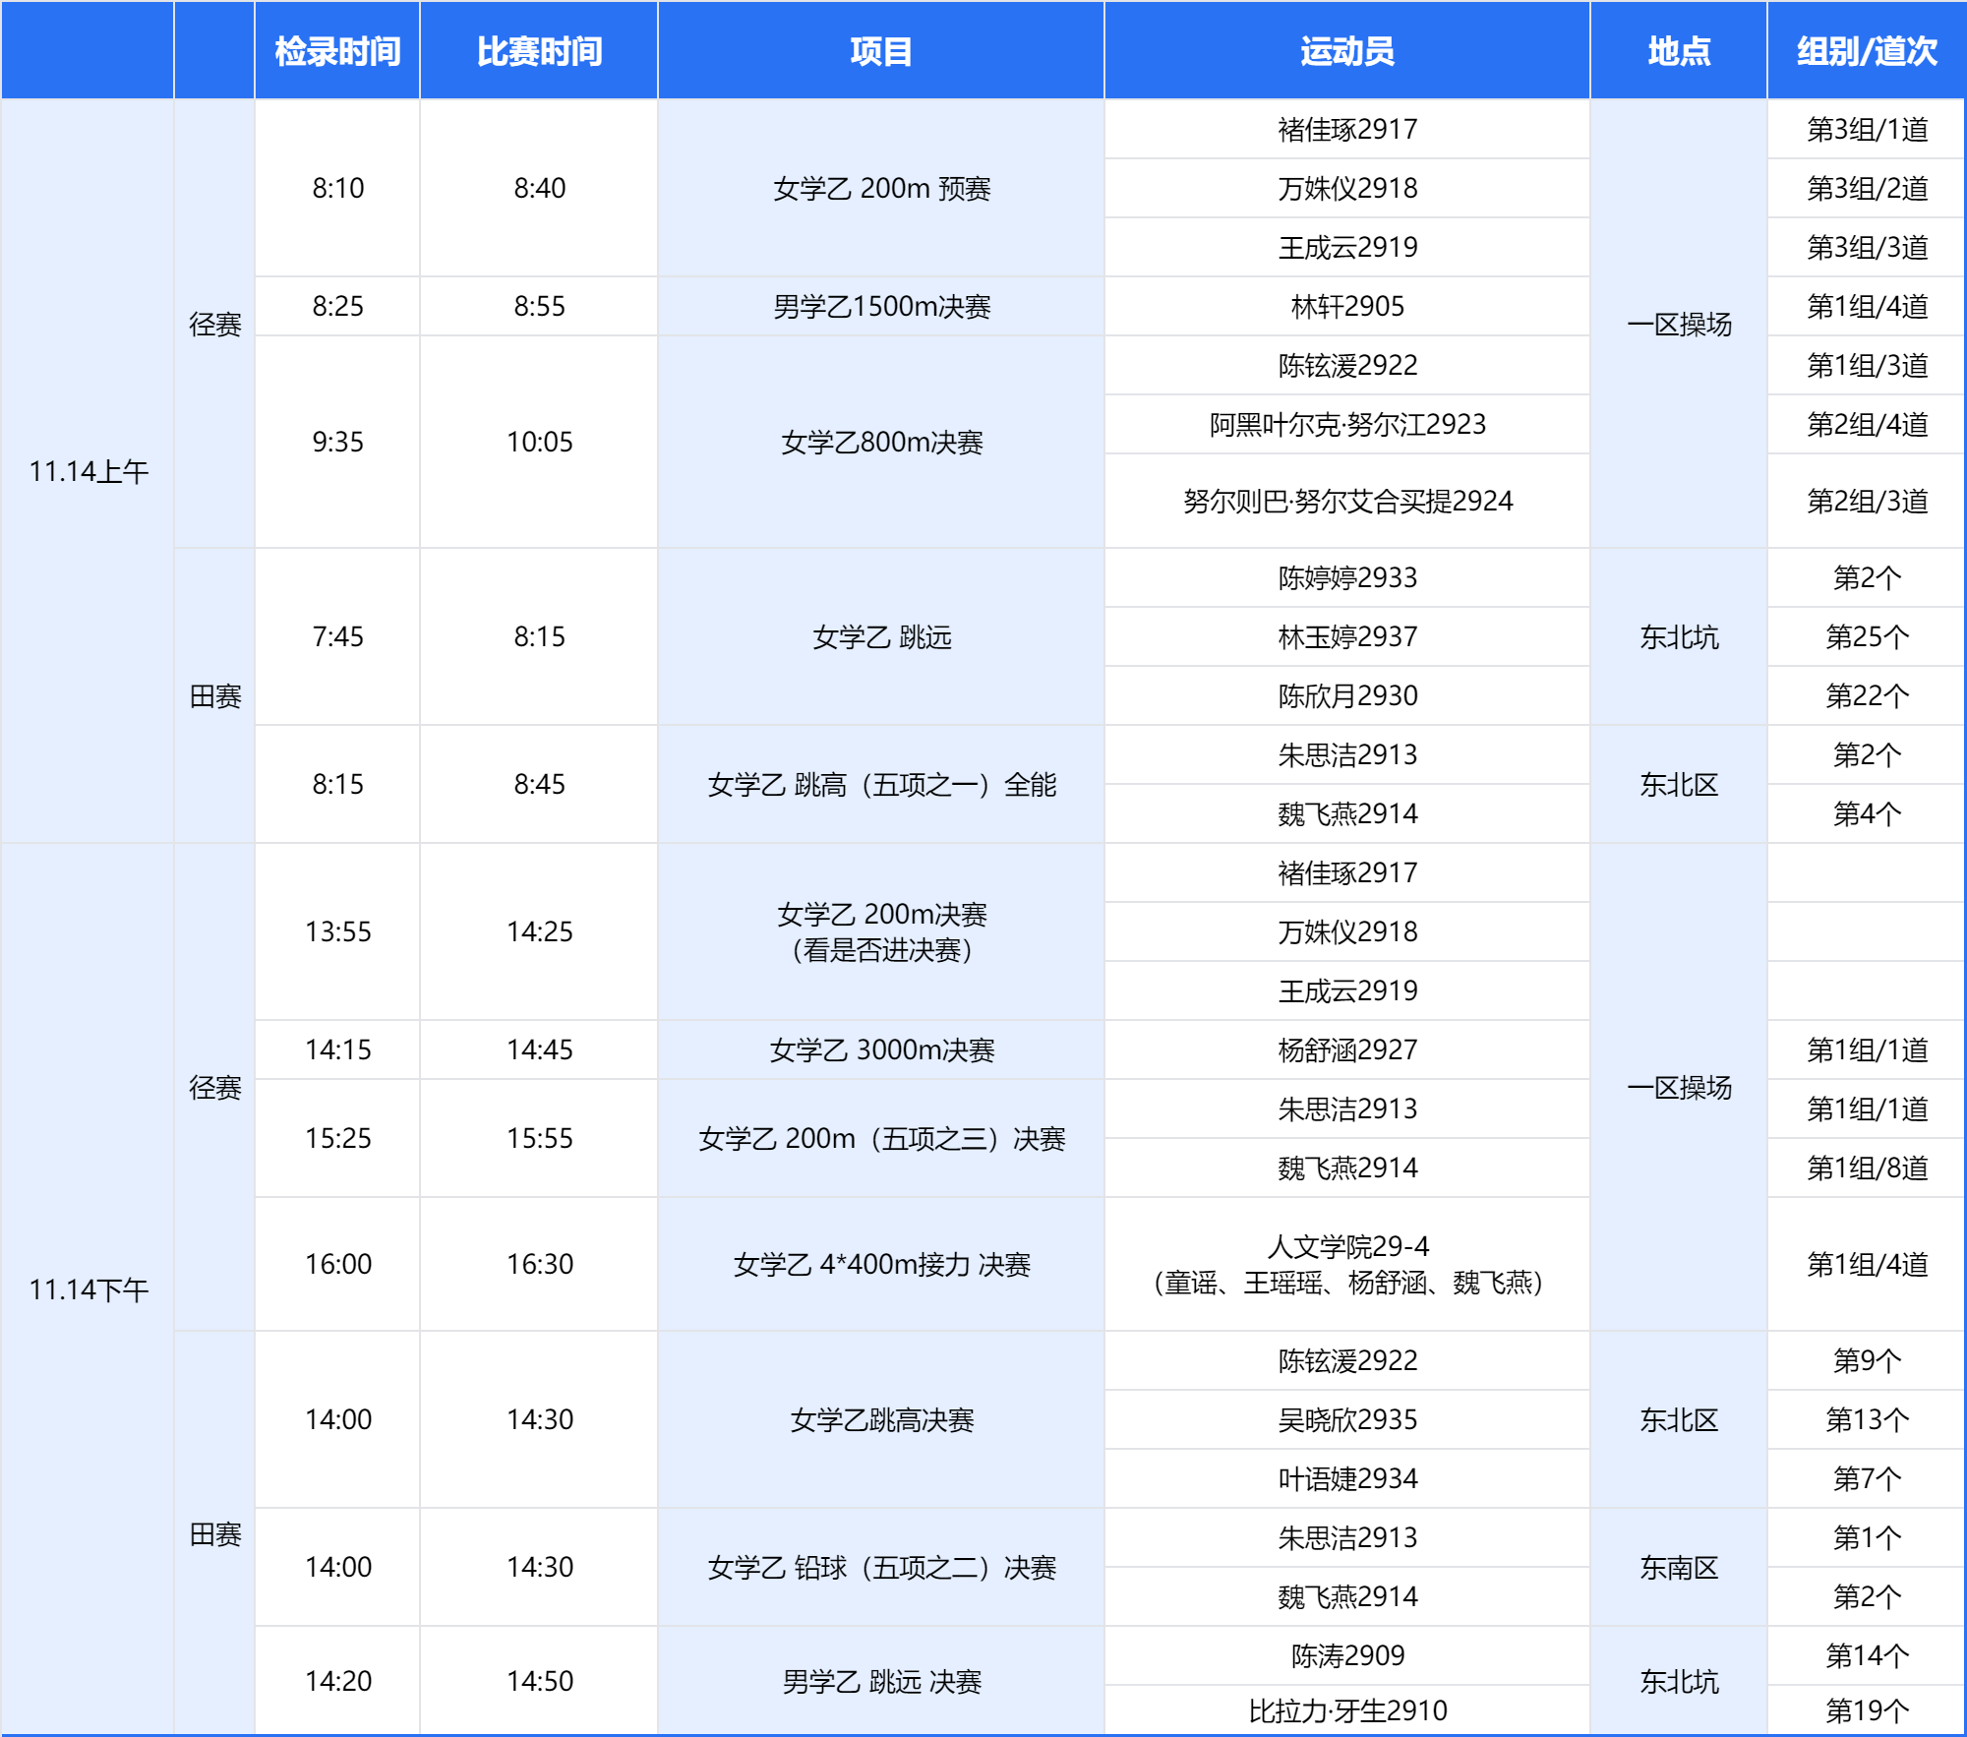Image resolution: width=1967 pixels, height=1737 pixels.
Task: Select the 女学乙800m决赛 event cell
Action: [880, 442]
